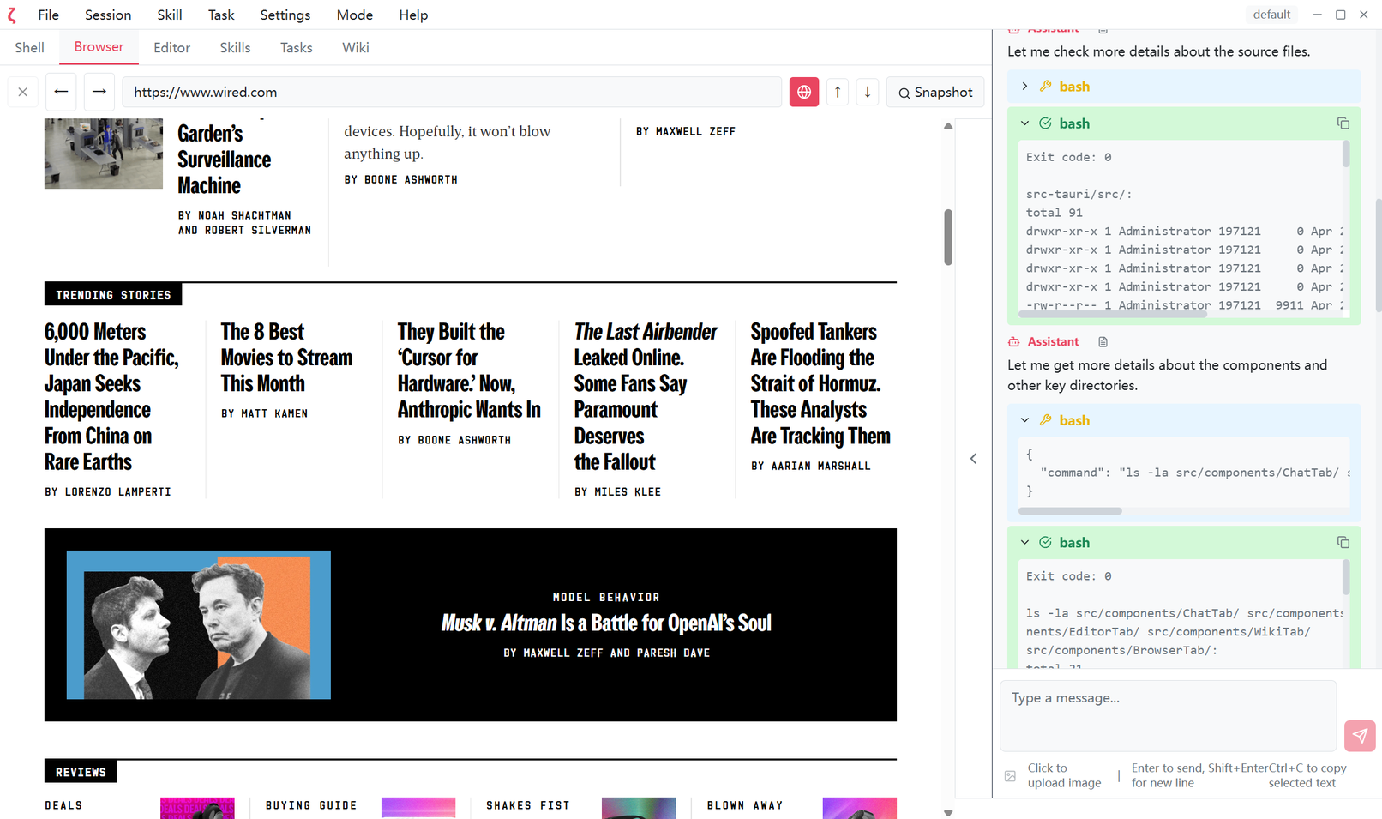Click the chat message input field
The height and width of the screenshot is (819, 1382).
[x=1168, y=715]
